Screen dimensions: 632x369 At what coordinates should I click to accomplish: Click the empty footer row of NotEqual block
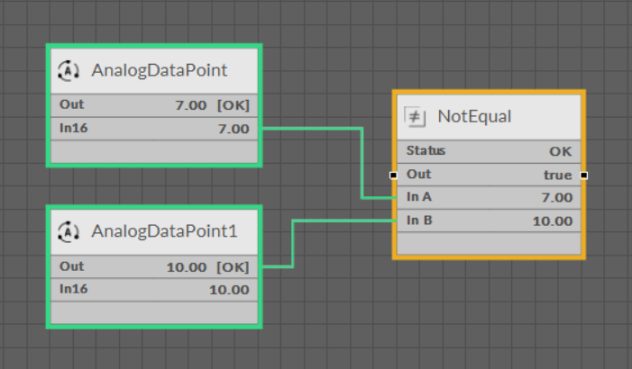(x=489, y=244)
